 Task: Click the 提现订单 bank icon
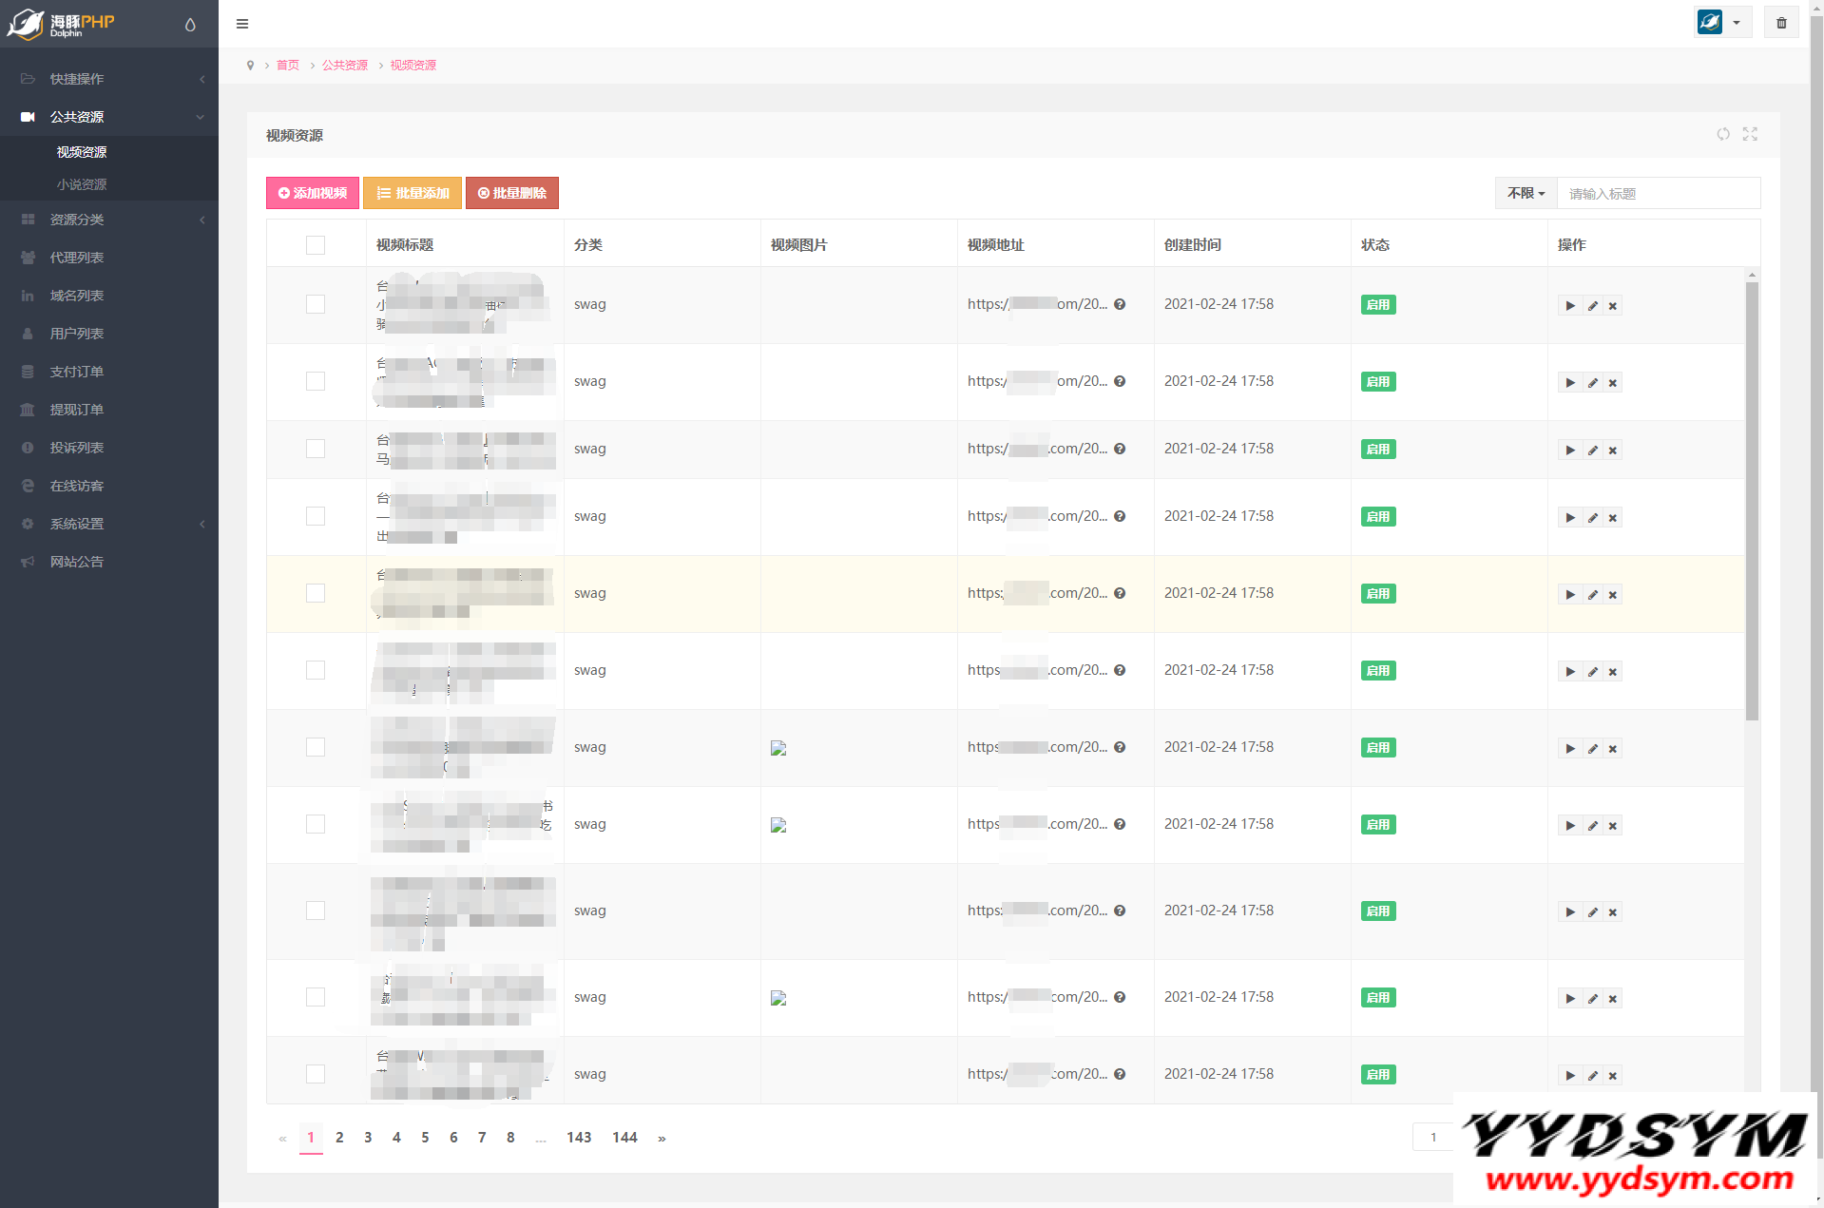coord(28,410)
